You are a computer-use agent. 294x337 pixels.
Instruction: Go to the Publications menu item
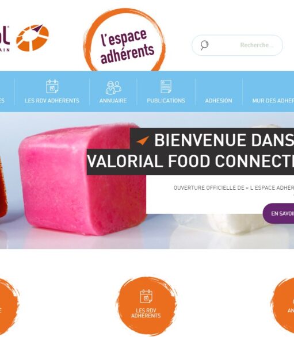pyautogui.click(x=166, y=101)
